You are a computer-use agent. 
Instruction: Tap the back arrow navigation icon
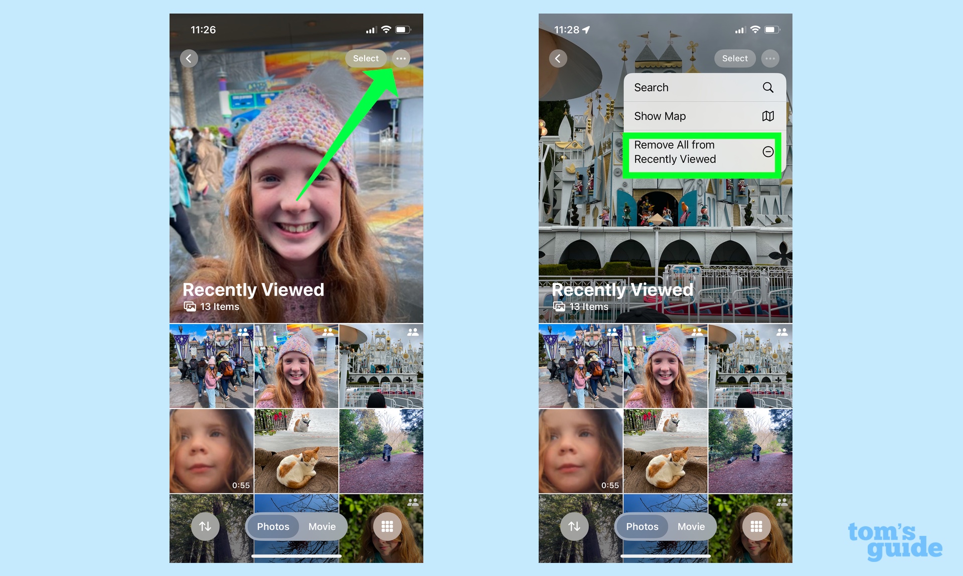pos(191,58)
